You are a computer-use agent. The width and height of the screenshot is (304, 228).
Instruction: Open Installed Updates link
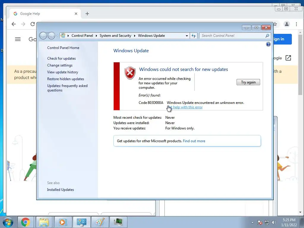click(61, 190)
